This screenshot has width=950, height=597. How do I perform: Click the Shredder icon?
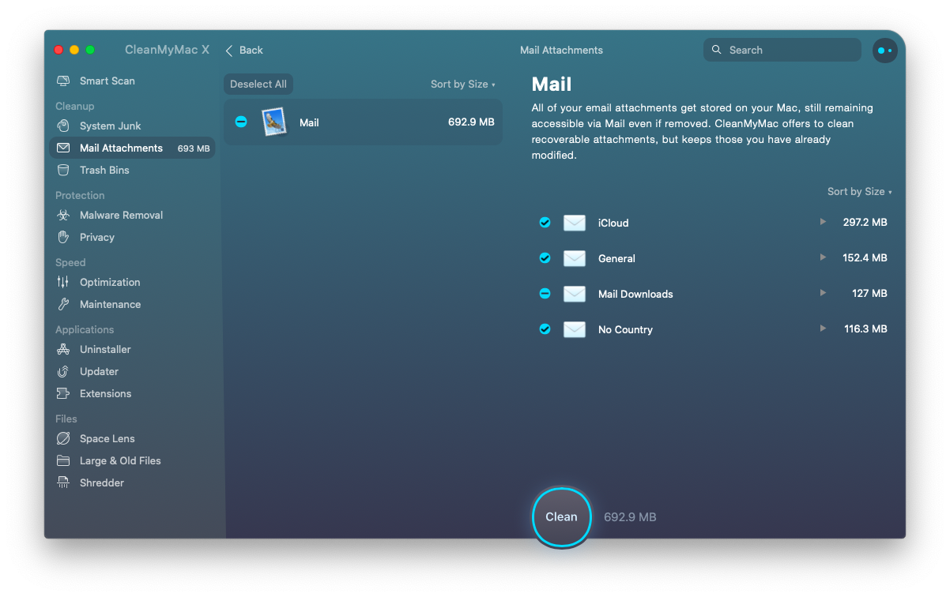[63, 482]
